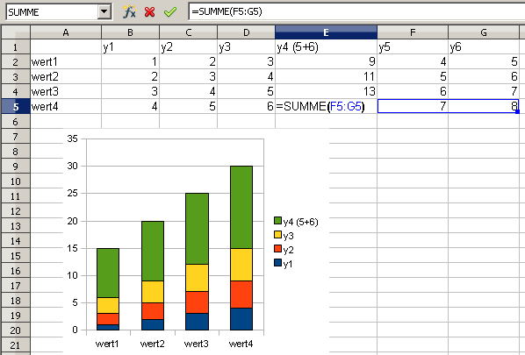Click cell containing wert1
This screenshot has height=355, width=525.
point(66,62)
